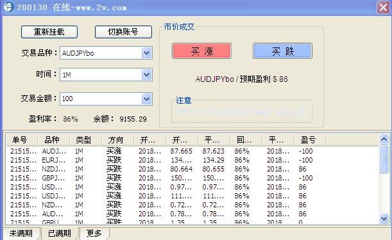Viewport: 392px width, 240px height.
Task: Click the 80.655 close price cell
Action: coord(213,169)
